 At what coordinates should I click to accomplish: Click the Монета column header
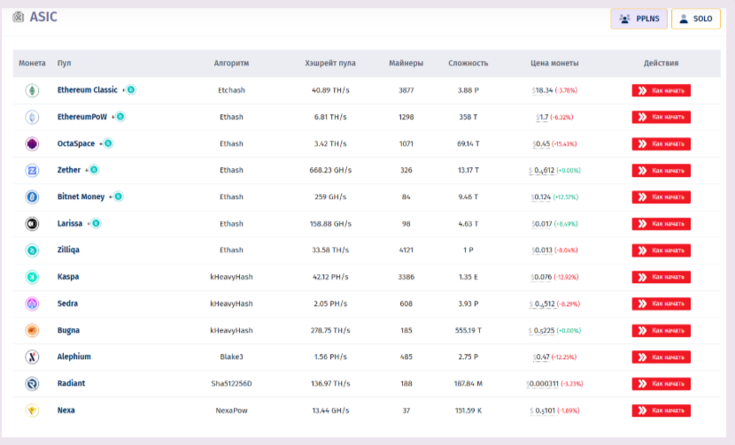32,63
